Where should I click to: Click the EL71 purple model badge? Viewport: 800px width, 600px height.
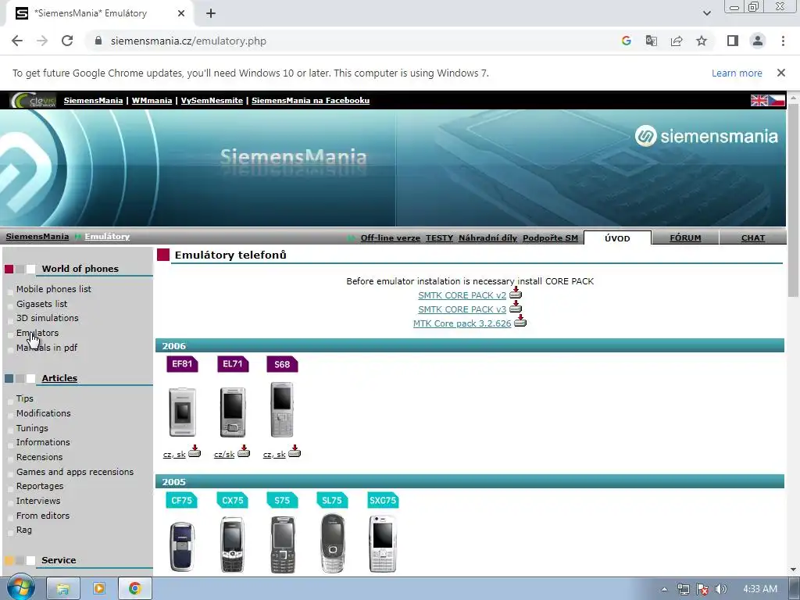pyautogui.click(x=233, y=364)
